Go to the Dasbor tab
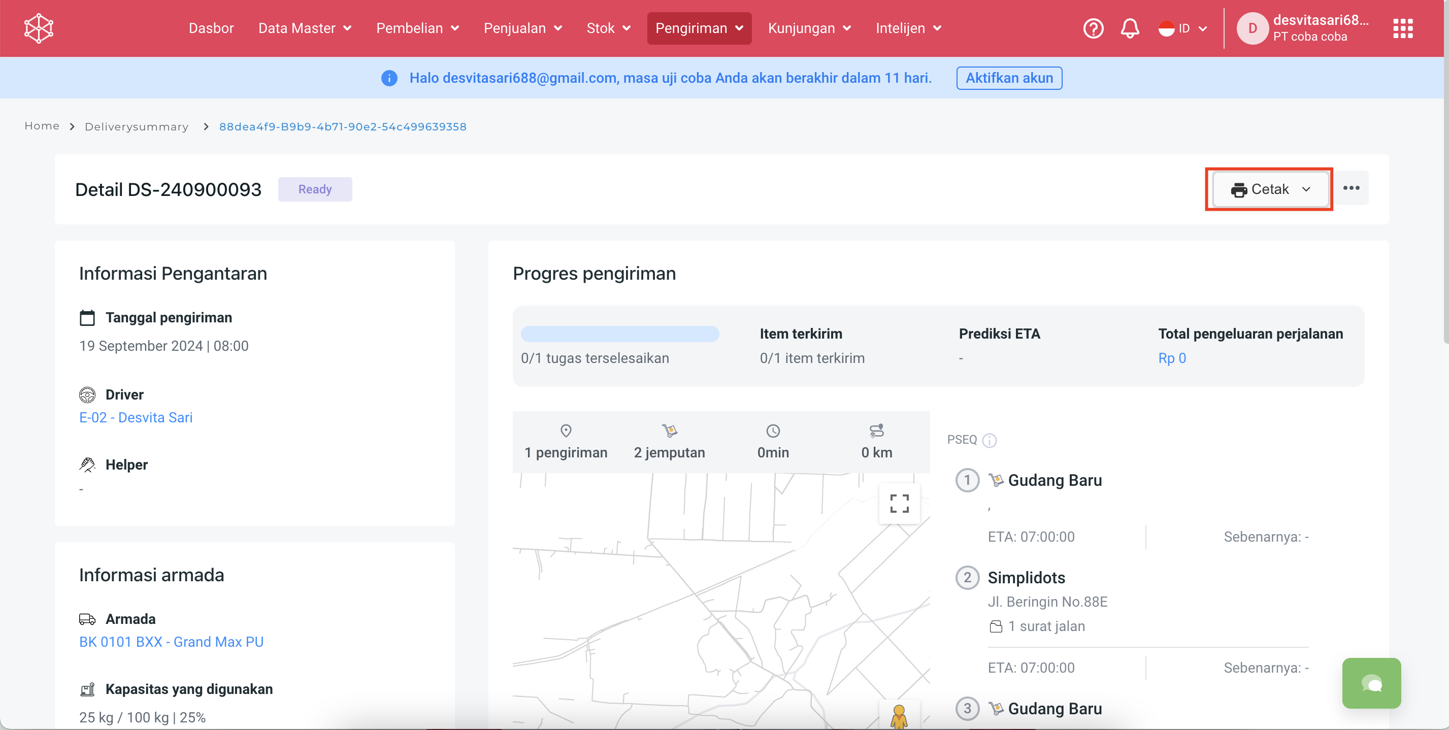Screen dimensions: 1449x730 point(211,28)
